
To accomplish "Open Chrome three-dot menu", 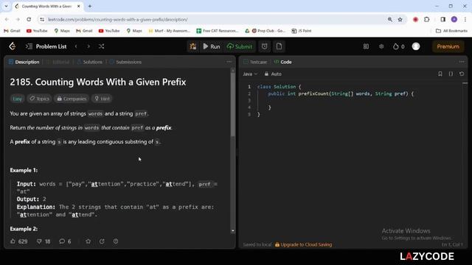I will [x=465, y=20].
